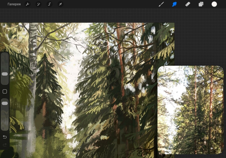The height and width of the screenshot is (158, 226).
Task: Undo the last stroke with undo arrow
Action: tap(5, 137)
